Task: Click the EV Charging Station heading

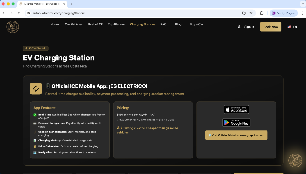Action: click(59, 58)
